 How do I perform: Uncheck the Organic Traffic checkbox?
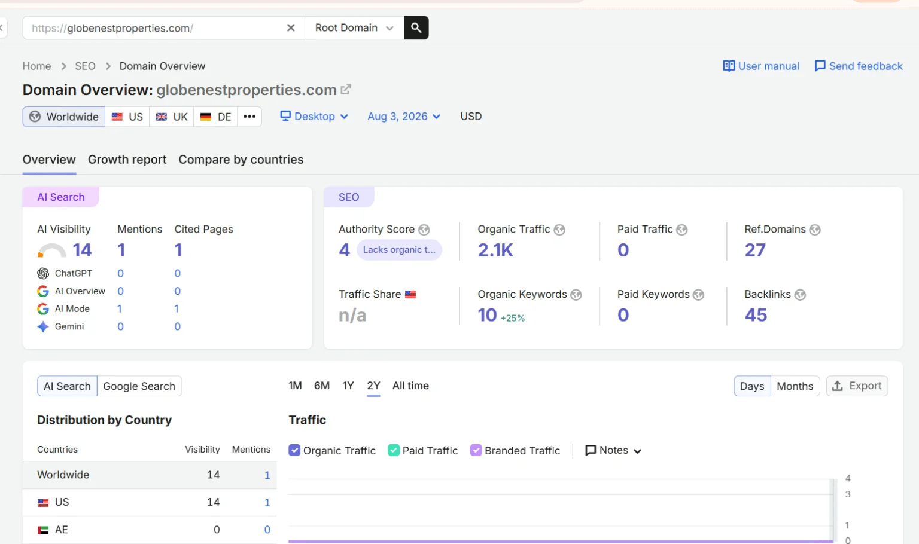point(294,450)
